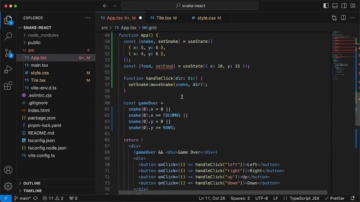Expand the public folder

[56, 43]
